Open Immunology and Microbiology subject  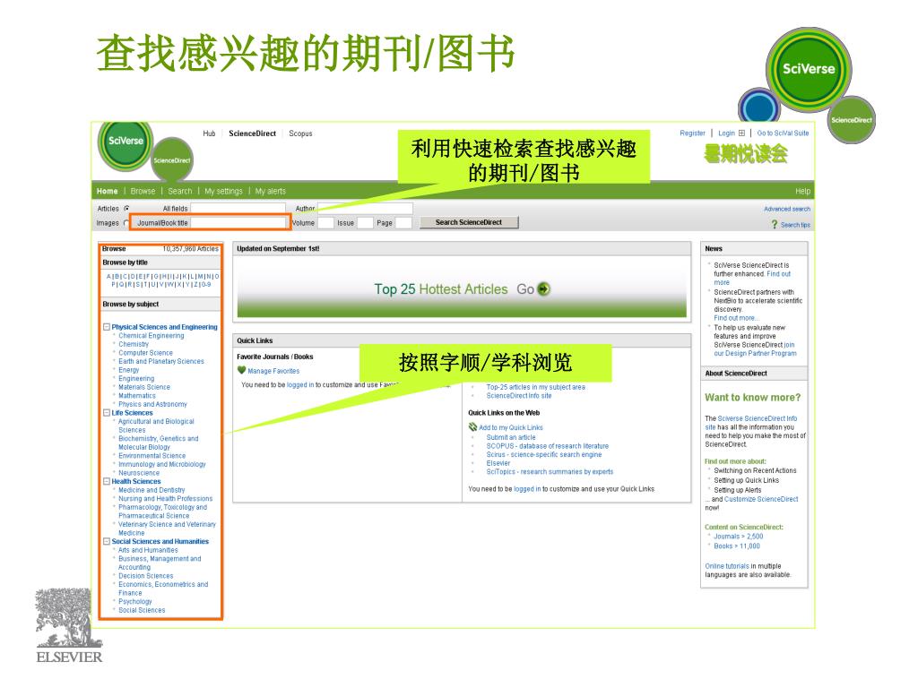[x=161, y=465]
